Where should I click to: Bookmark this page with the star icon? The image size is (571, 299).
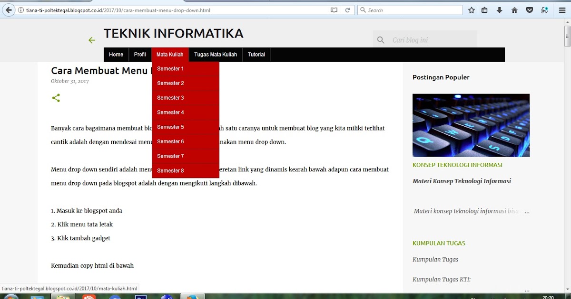471,9
